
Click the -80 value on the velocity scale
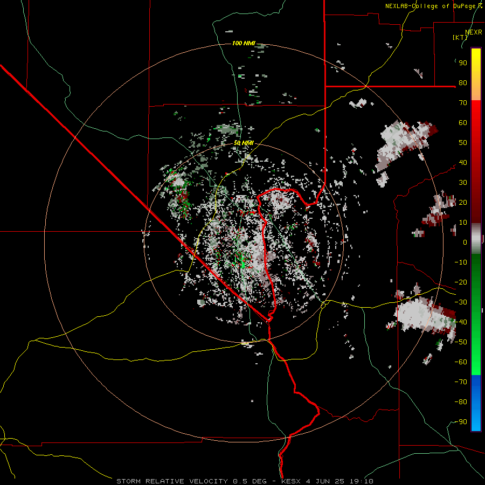(461, 402)
